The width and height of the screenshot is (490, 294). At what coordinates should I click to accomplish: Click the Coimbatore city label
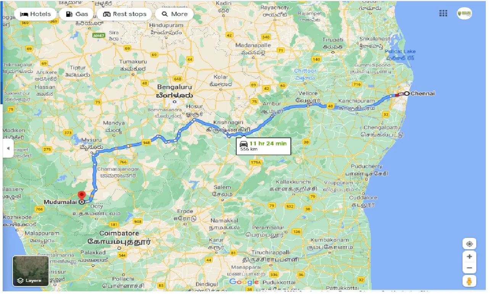tap(119, 233)
